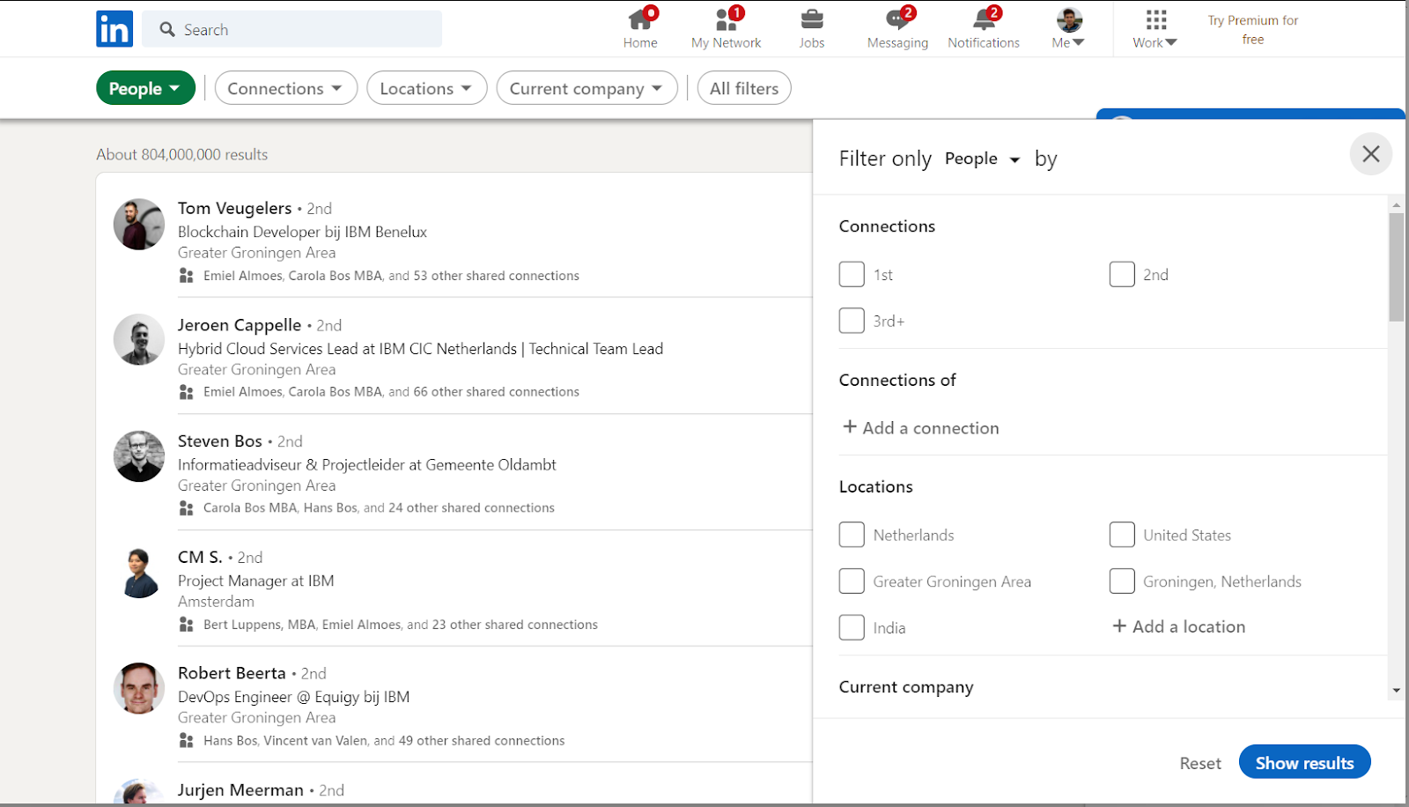1409x807 pixels.
Task: Tick the Greater Groningen Area checkbox
Action: click(852, 581)
